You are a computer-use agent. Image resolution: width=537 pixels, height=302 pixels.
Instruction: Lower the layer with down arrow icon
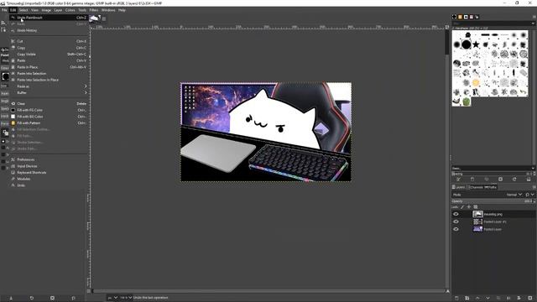click(x=487, y=299)
